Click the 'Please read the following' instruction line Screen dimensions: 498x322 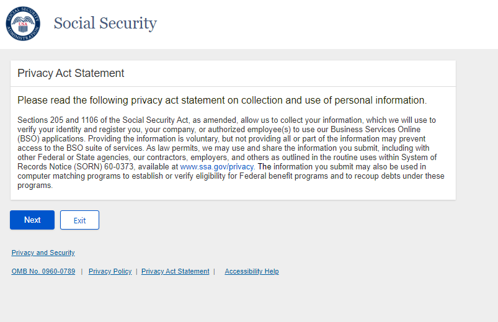pyautogui.click(x=221, y=100)
